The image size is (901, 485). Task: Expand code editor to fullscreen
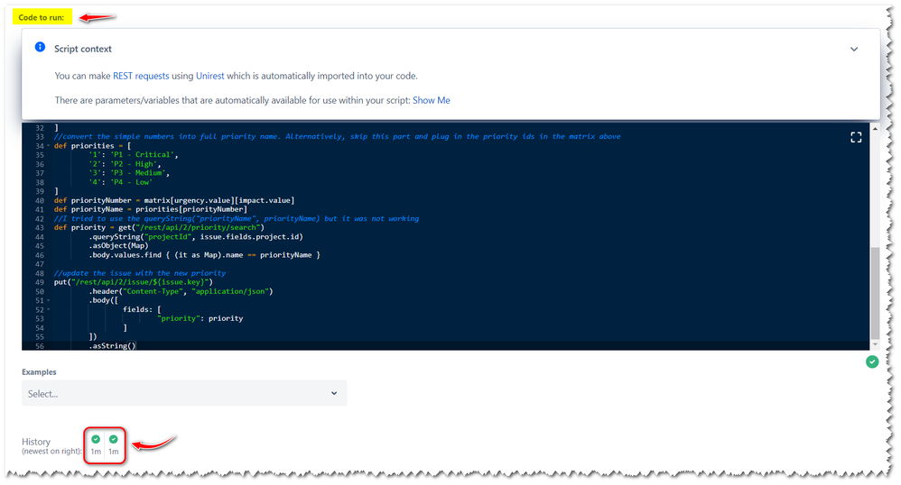point(856,137)
